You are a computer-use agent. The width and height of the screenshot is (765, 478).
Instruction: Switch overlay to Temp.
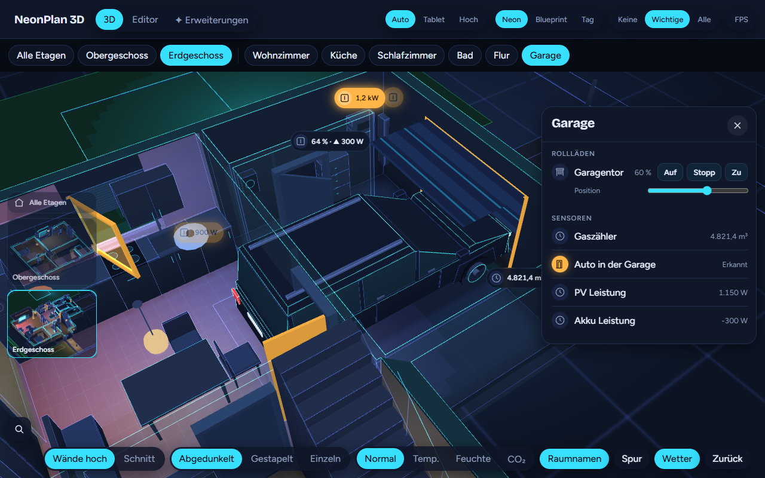pyautogui.click(x=426, y=459)
